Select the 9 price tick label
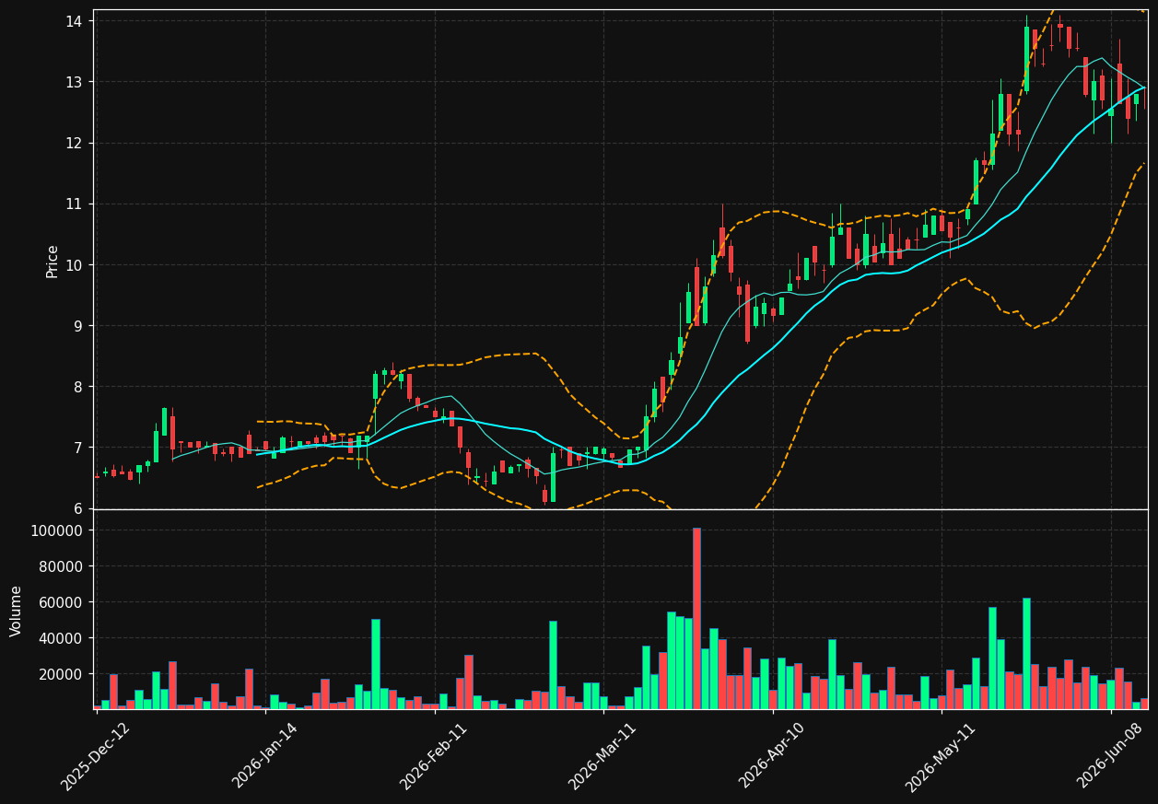This screenshot has width=1158, height=804. 77,326
